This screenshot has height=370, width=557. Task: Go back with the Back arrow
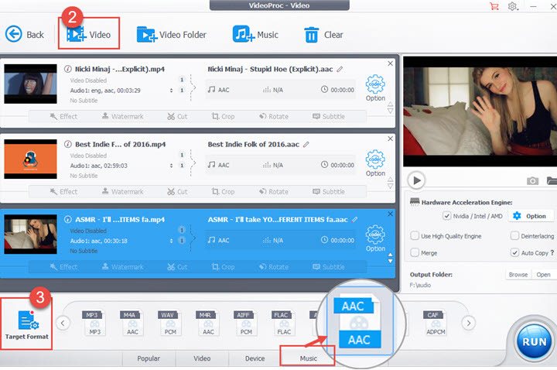(25, 35)
